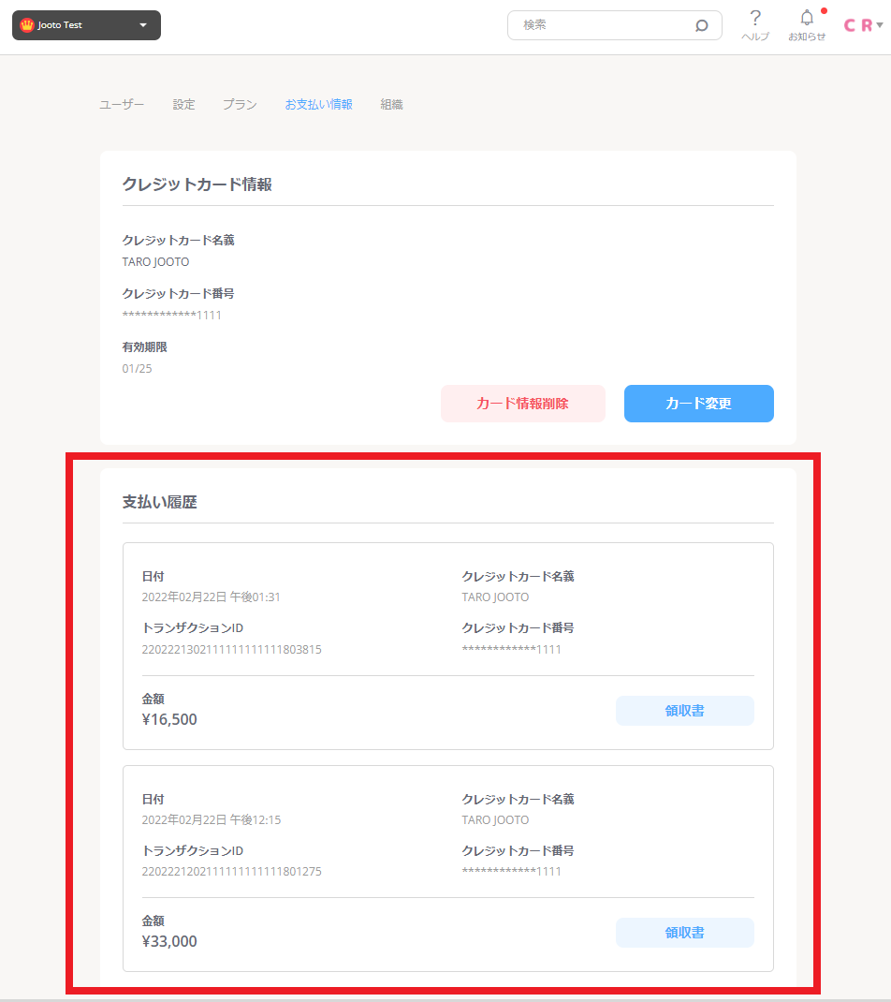
Task: Switch to the 組織 tab
Action: click(x=391, y=105)
